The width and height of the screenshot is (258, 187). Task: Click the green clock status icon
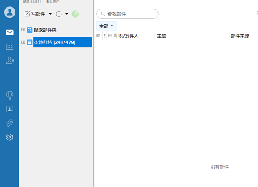click(x=75, y=14)
